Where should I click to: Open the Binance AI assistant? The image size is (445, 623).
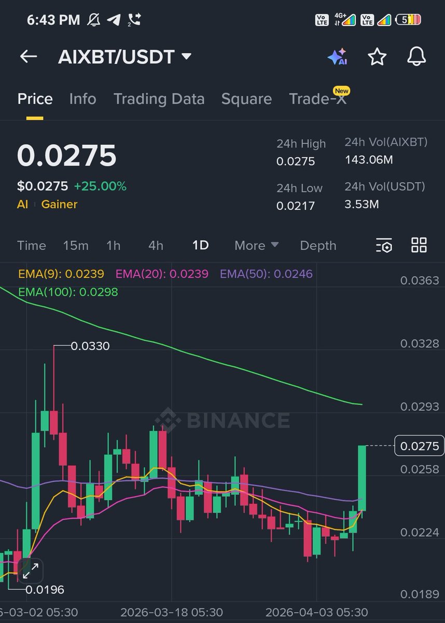tap(338, 57)
